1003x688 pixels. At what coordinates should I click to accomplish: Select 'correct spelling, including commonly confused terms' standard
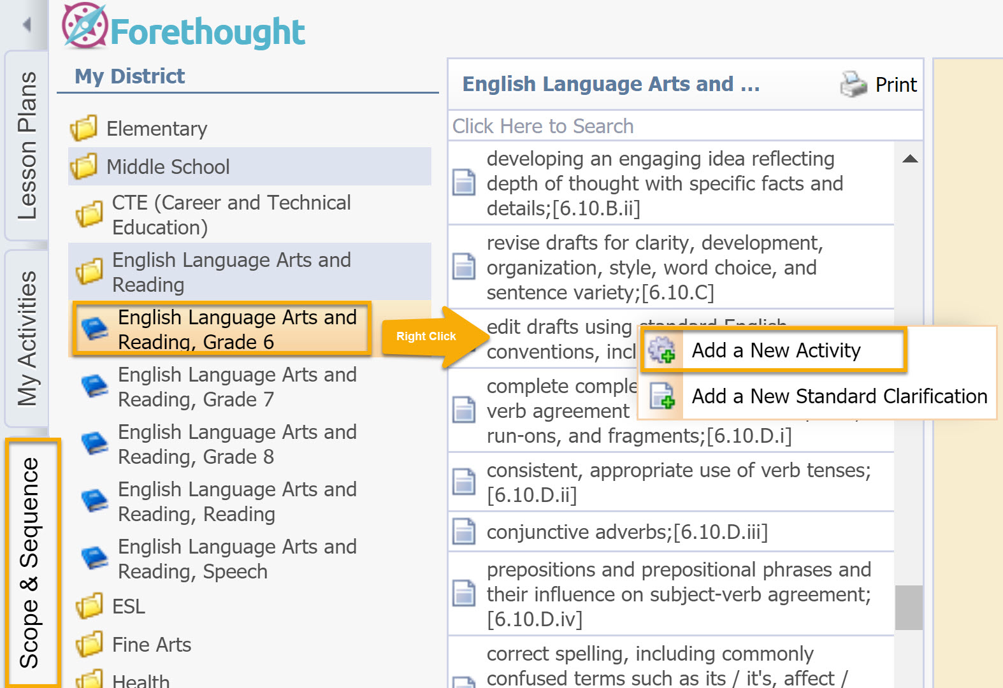(671, 664)
